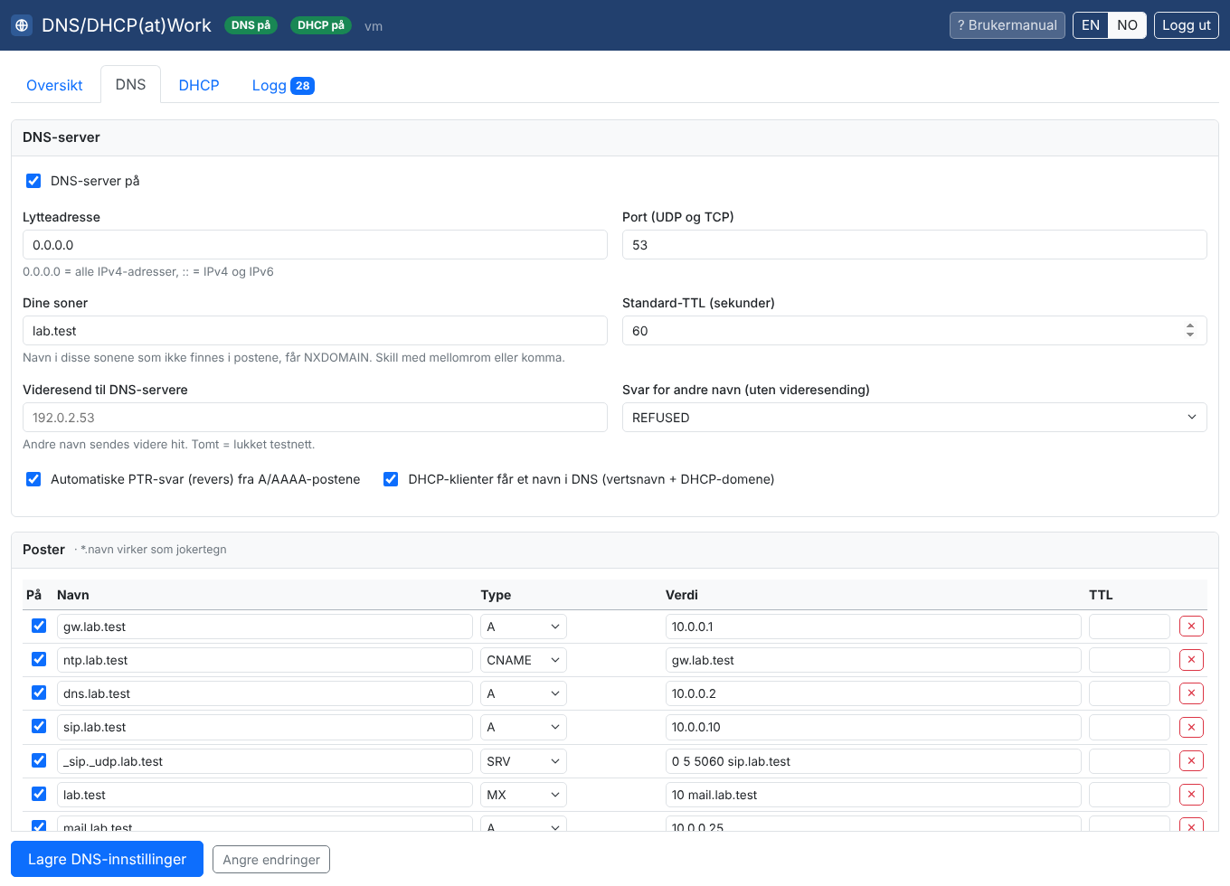Click the Videresend til DNS-servere field
1230x886 pixels.
point(315,418)
